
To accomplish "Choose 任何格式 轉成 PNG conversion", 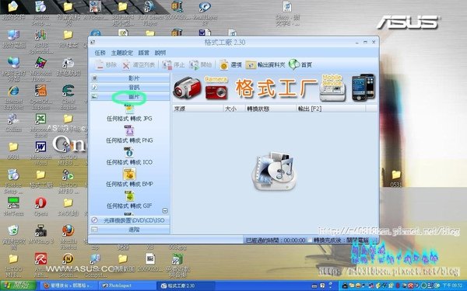I will pyautogui.click(x=129, y=134).
